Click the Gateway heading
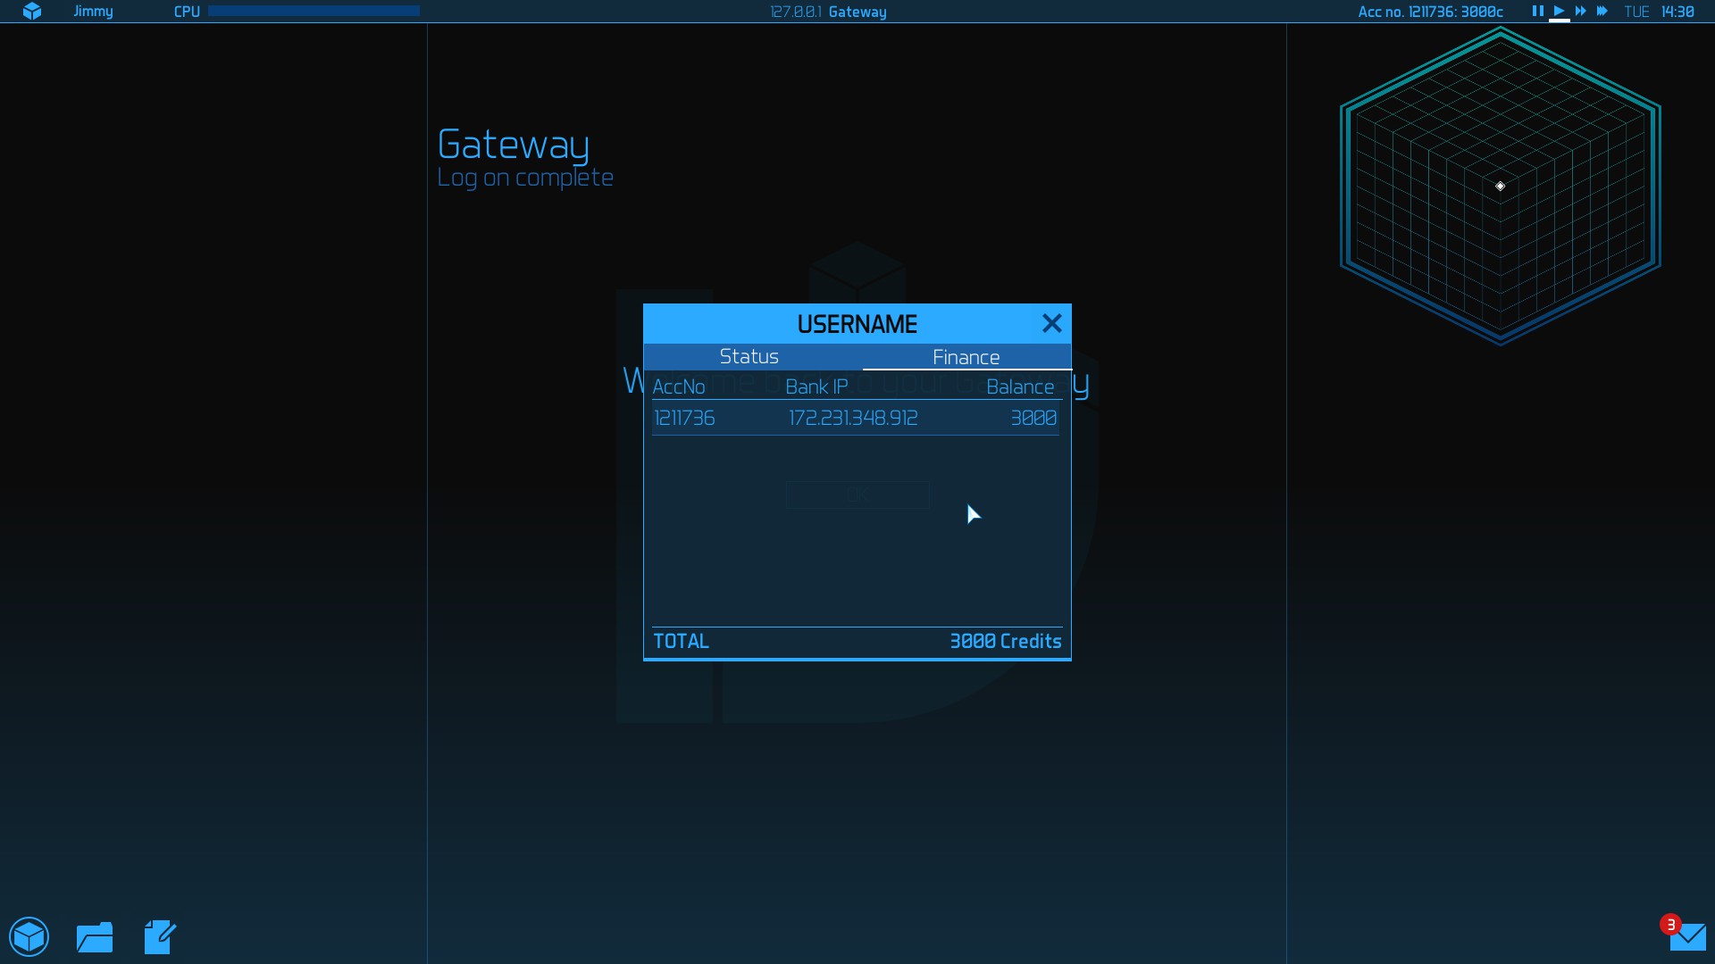Screen dimensions: 1715x964 point(514,145)
